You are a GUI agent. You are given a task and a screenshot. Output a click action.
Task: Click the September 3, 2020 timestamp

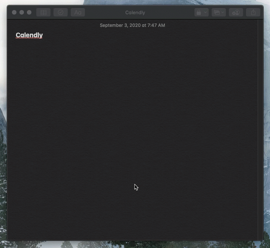tap(132, 25)
